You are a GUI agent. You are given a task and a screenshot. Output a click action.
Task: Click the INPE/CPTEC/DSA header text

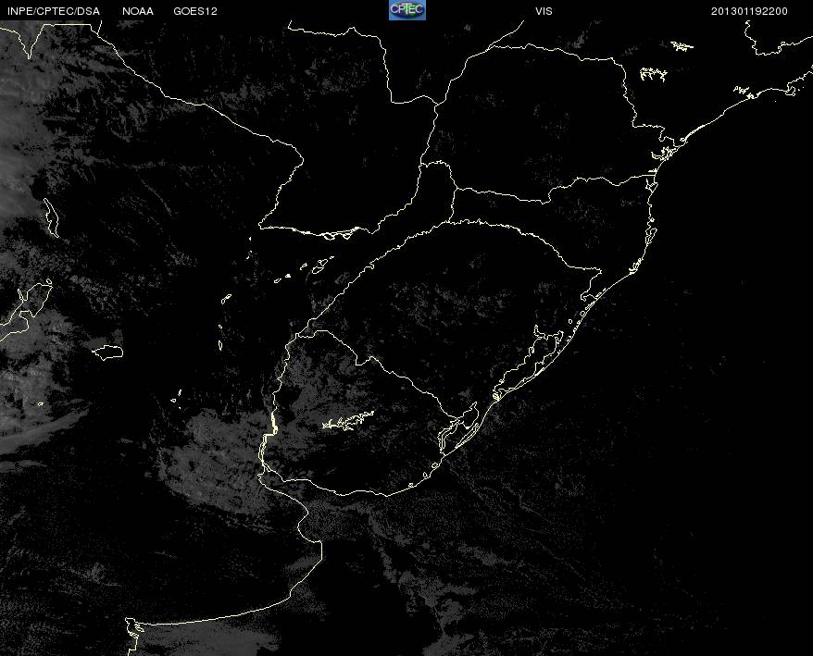pyautogui.click(x=53, y=11)
